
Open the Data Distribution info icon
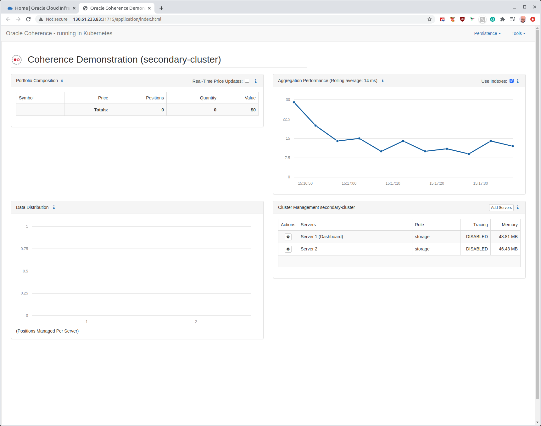click(x=54, y=207)
